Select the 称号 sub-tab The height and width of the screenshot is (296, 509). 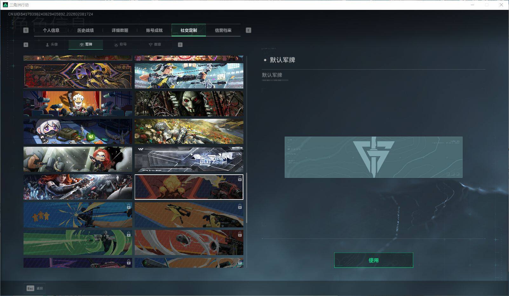[120, 45]
